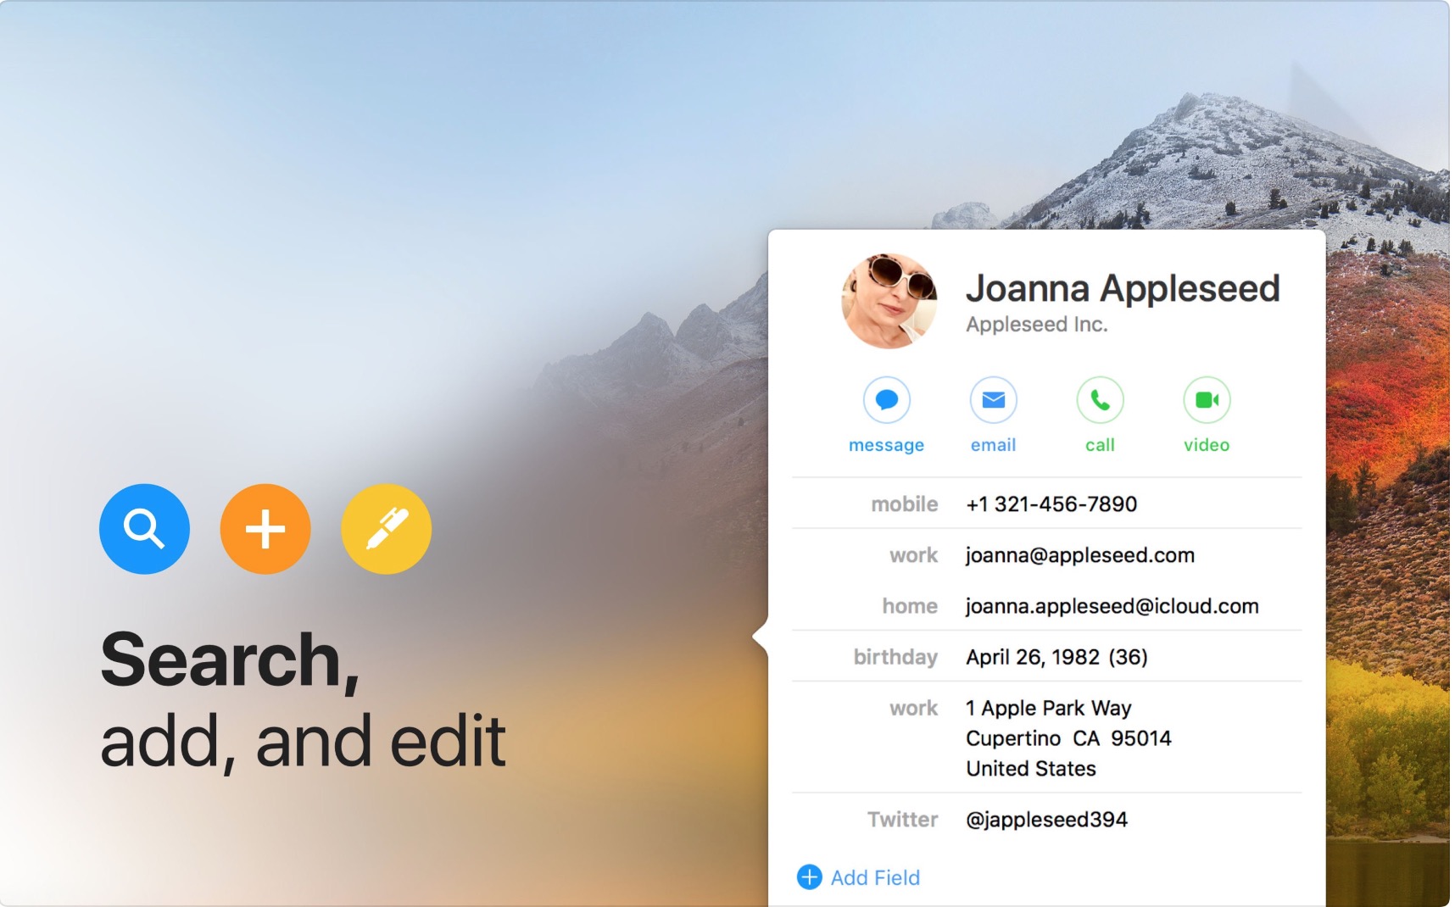Viewport: 1455px width, 907px height.
Task: Click the Appleseed Inc. company text
Action: (x=1037, y=325)
